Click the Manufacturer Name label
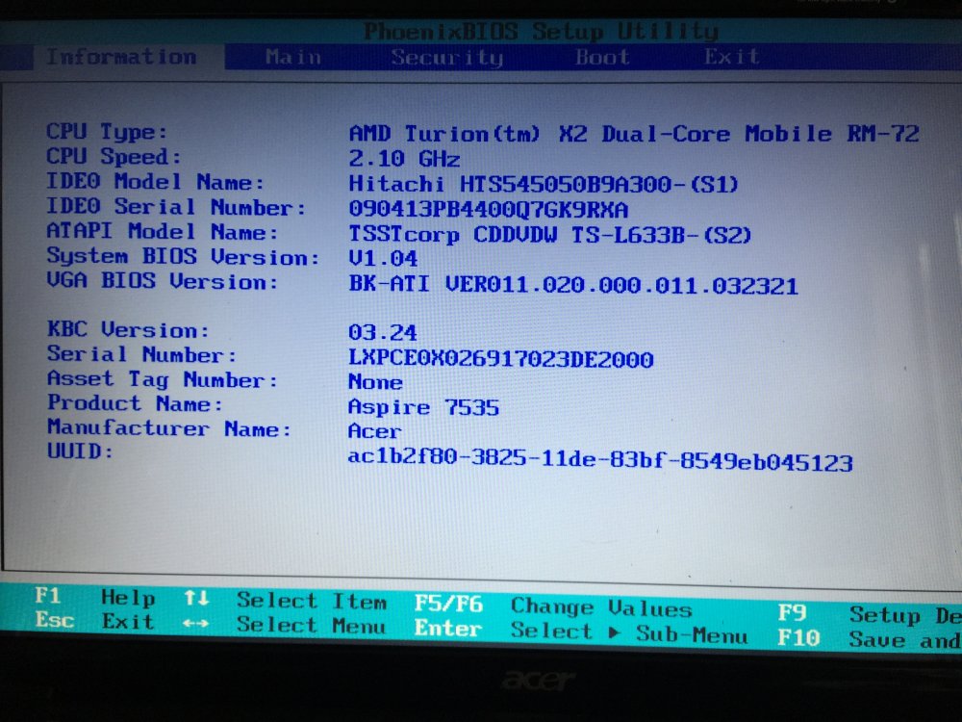Screen dimensions: 962x722 169,428
